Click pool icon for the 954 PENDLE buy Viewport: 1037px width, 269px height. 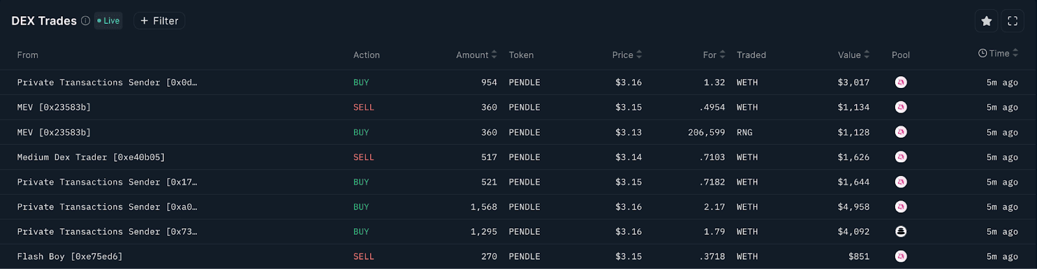pos(900,82)
